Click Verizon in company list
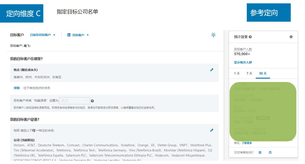Viewport: 305px width, 164px height. pos(19,145)
